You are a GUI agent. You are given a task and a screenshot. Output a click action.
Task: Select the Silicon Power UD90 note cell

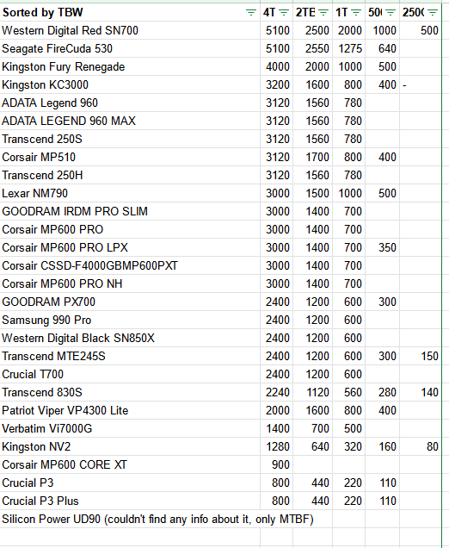[157, 519]
